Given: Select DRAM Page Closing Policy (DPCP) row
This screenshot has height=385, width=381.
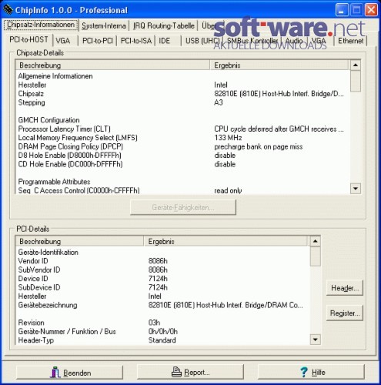Looking at the screenshot, I should pos(182,146).
